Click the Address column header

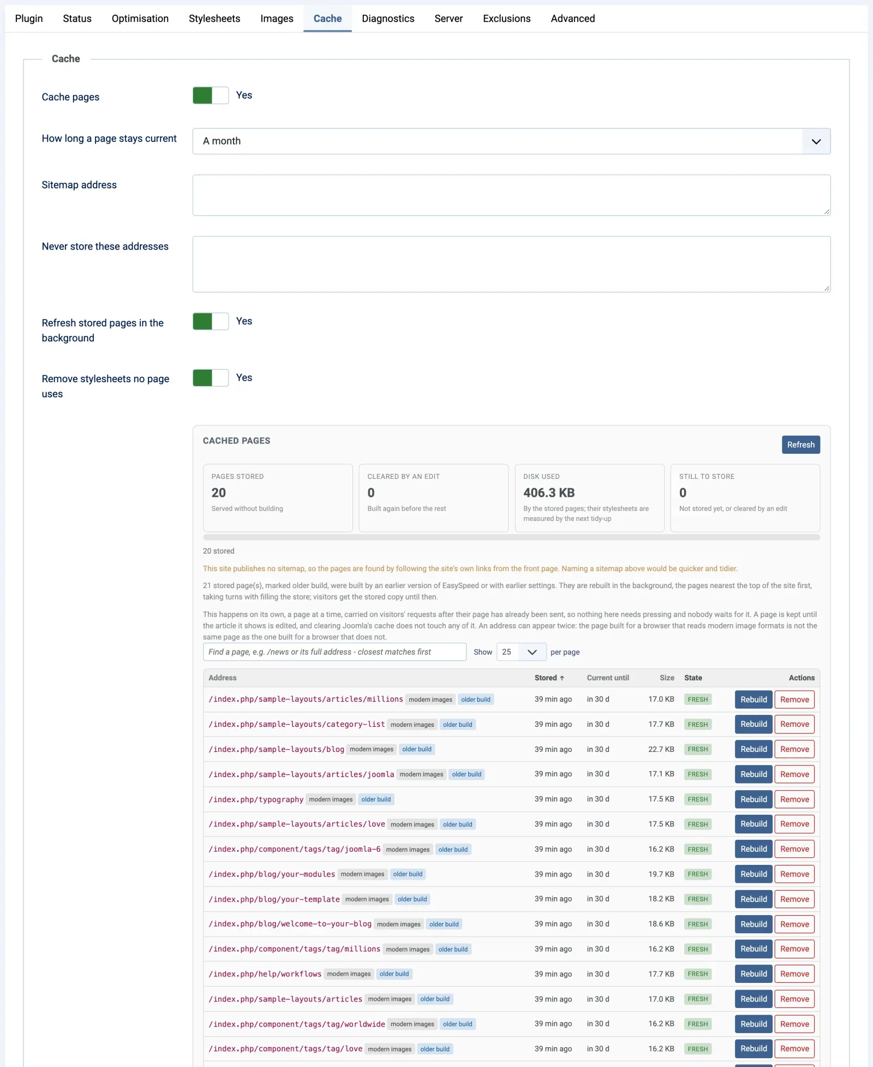pos(223,678)
